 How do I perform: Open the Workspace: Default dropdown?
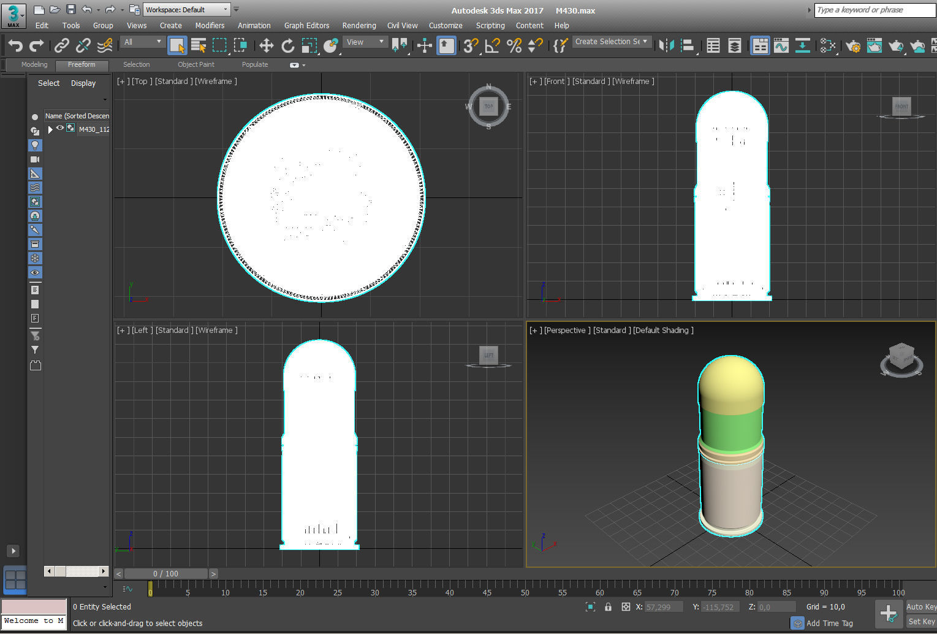(x=186, y=10)
